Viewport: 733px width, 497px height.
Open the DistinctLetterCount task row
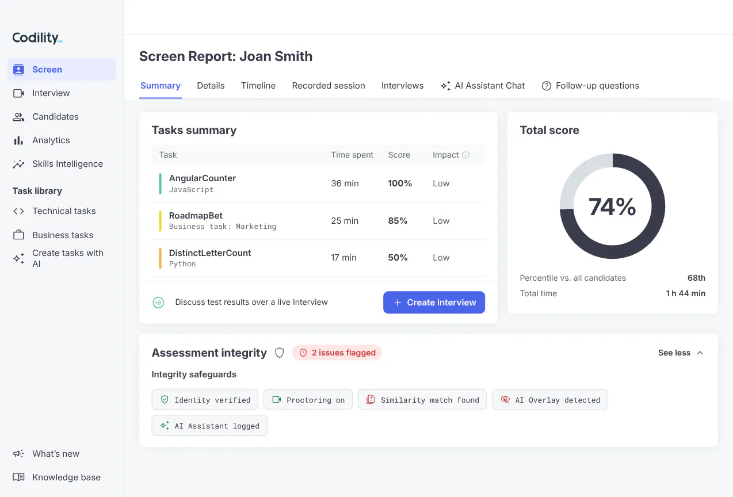(319, 258)
